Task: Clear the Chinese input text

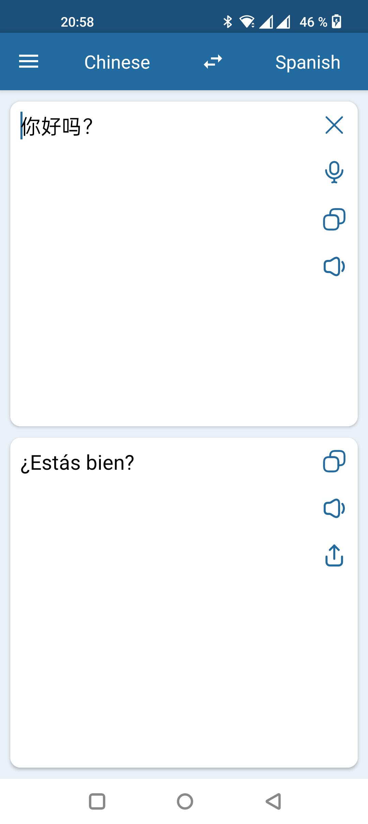Action: [334, 125]
